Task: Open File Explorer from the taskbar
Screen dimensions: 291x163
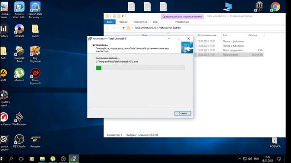Action: (42, 158)
